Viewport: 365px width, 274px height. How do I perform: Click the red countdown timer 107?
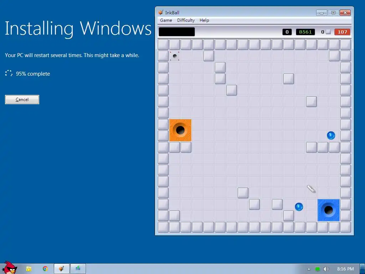click(x=342, y=32)
